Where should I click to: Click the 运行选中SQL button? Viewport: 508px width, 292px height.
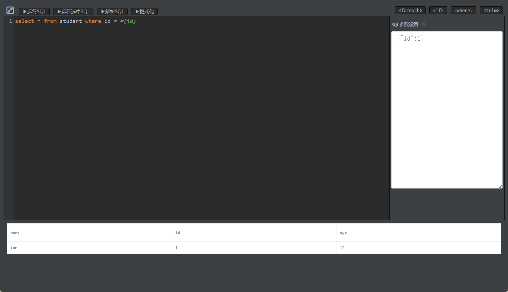tap(73, 11)
